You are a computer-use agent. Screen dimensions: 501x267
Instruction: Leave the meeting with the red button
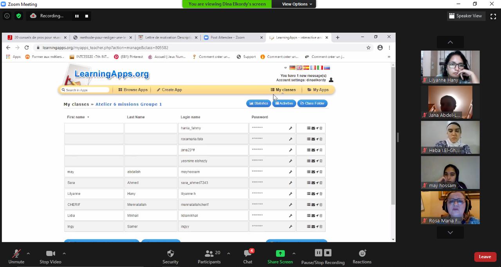pos(485,256)
